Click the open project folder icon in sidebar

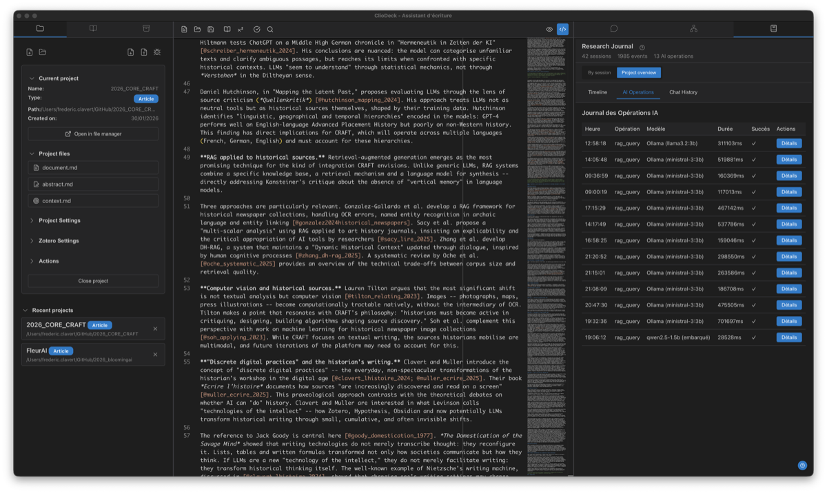pyautogui.click(x=43, y=52)
